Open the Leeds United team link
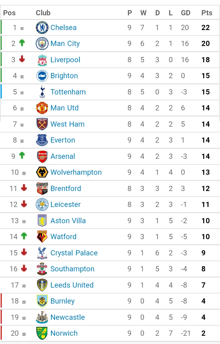The width and height of the screenshot is (220, 344). (72, 285)
